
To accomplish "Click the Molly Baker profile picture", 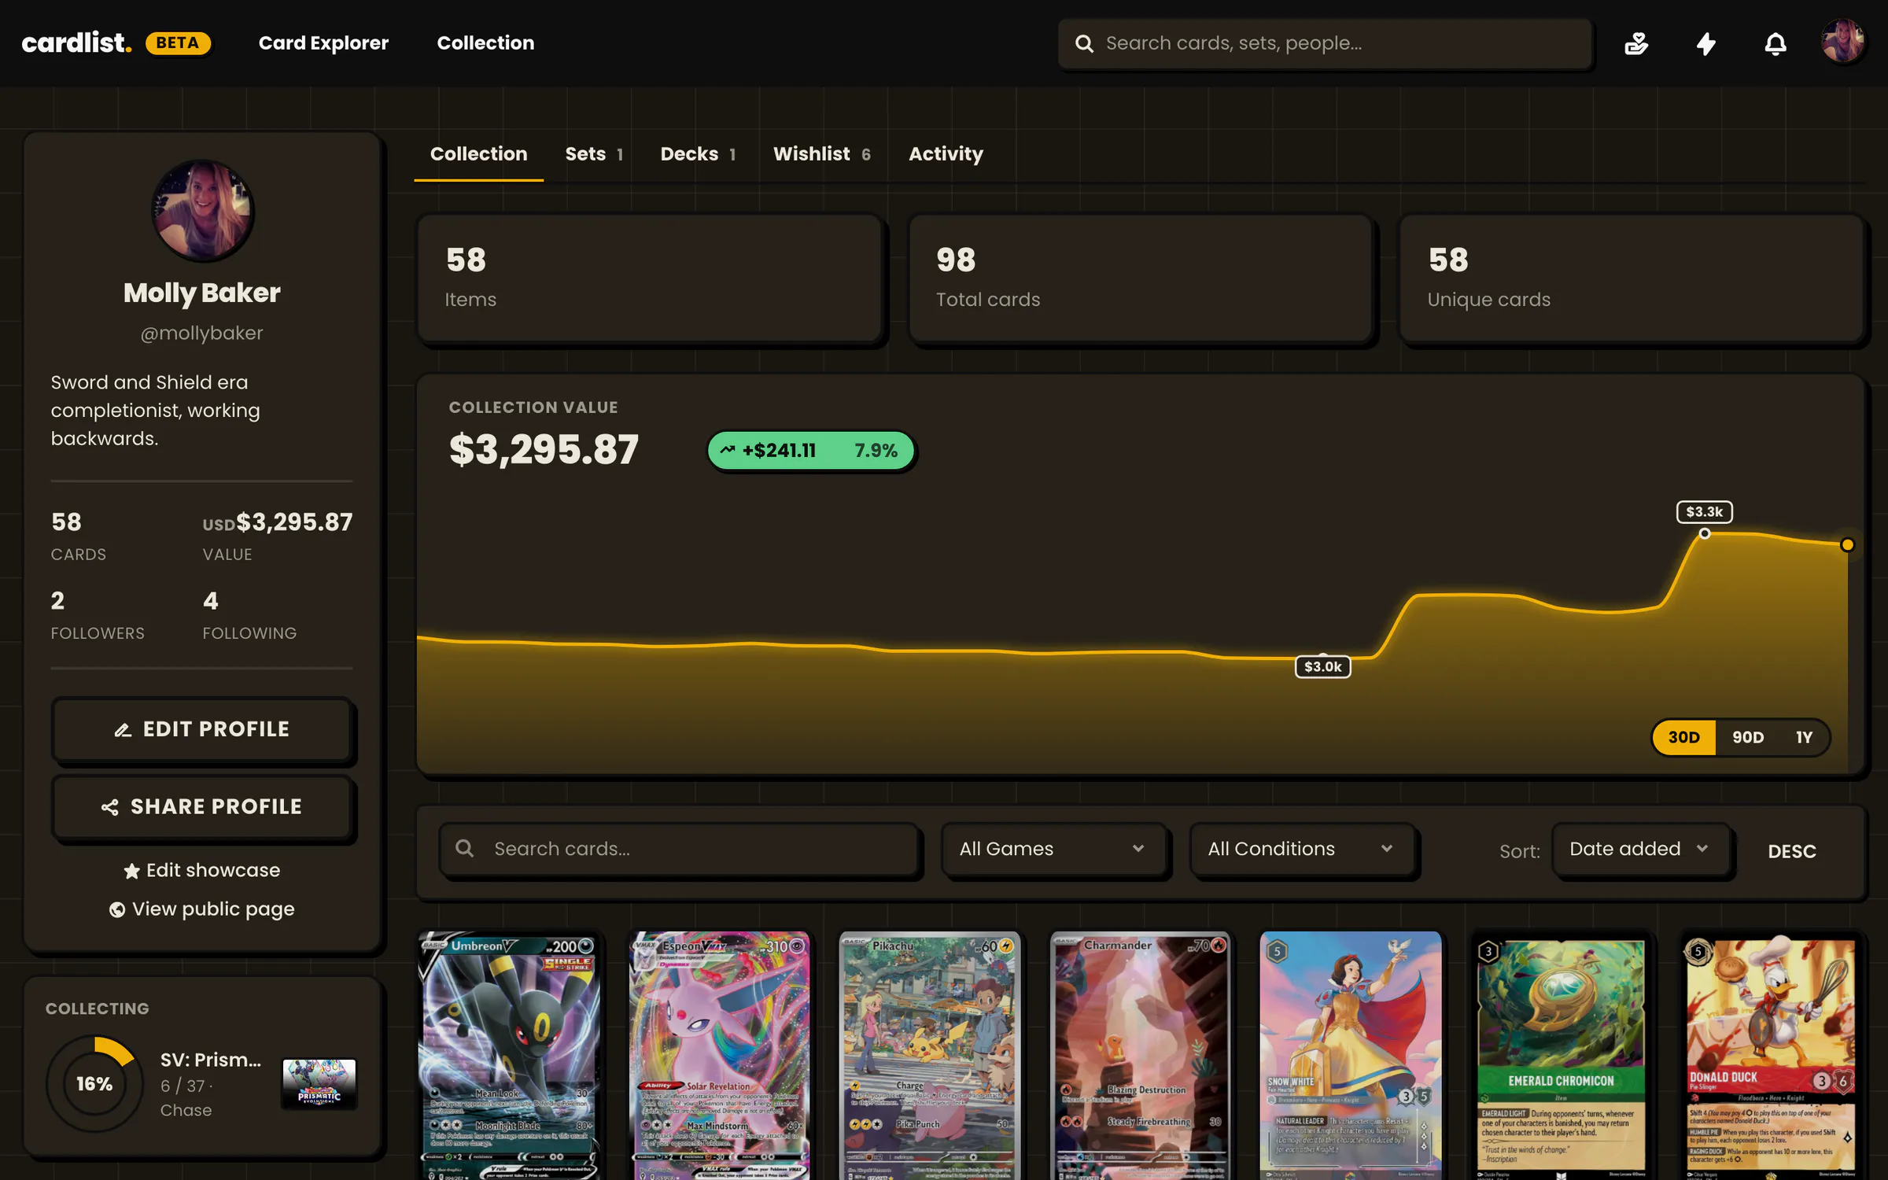I will click(203, 210).
